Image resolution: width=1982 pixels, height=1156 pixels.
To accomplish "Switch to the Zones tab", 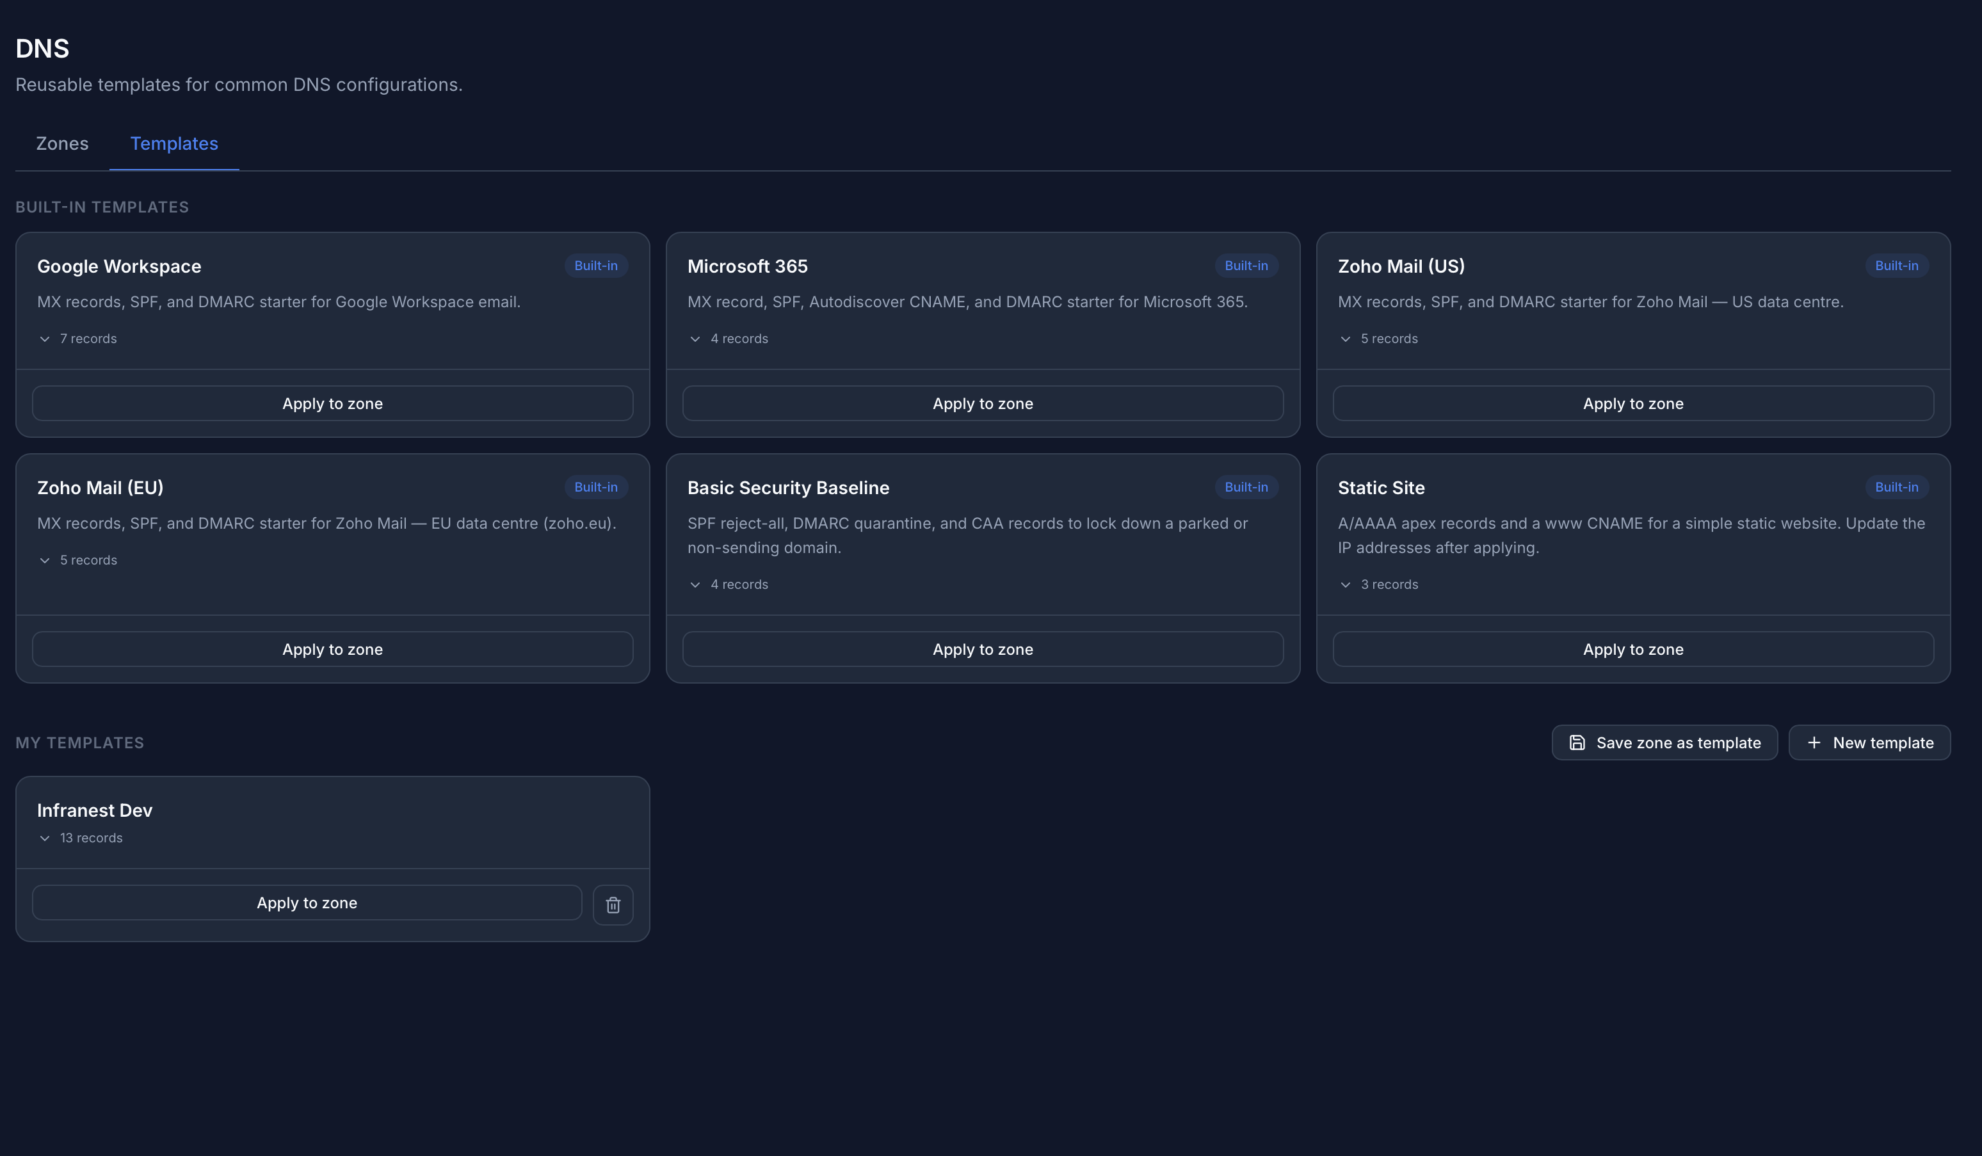I will coord(62,143).
